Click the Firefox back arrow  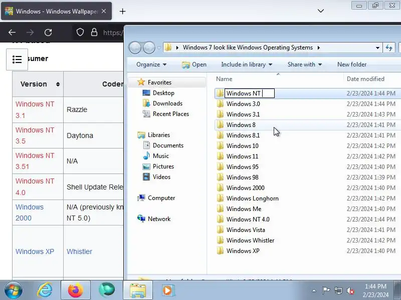(12, 32)
